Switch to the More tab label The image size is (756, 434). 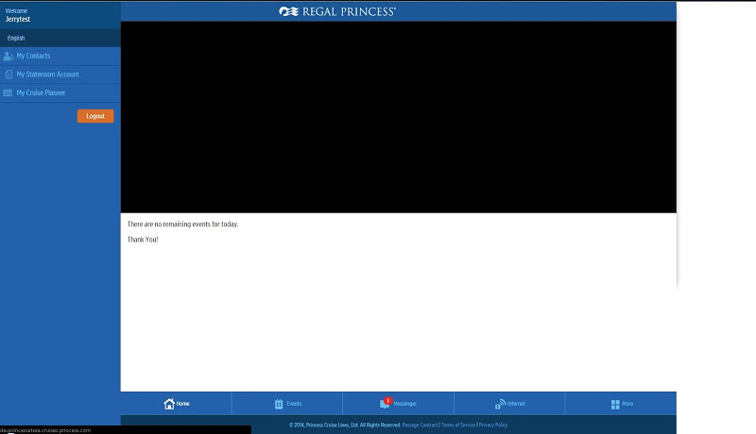pyautogui.click(x=627, y=404)
